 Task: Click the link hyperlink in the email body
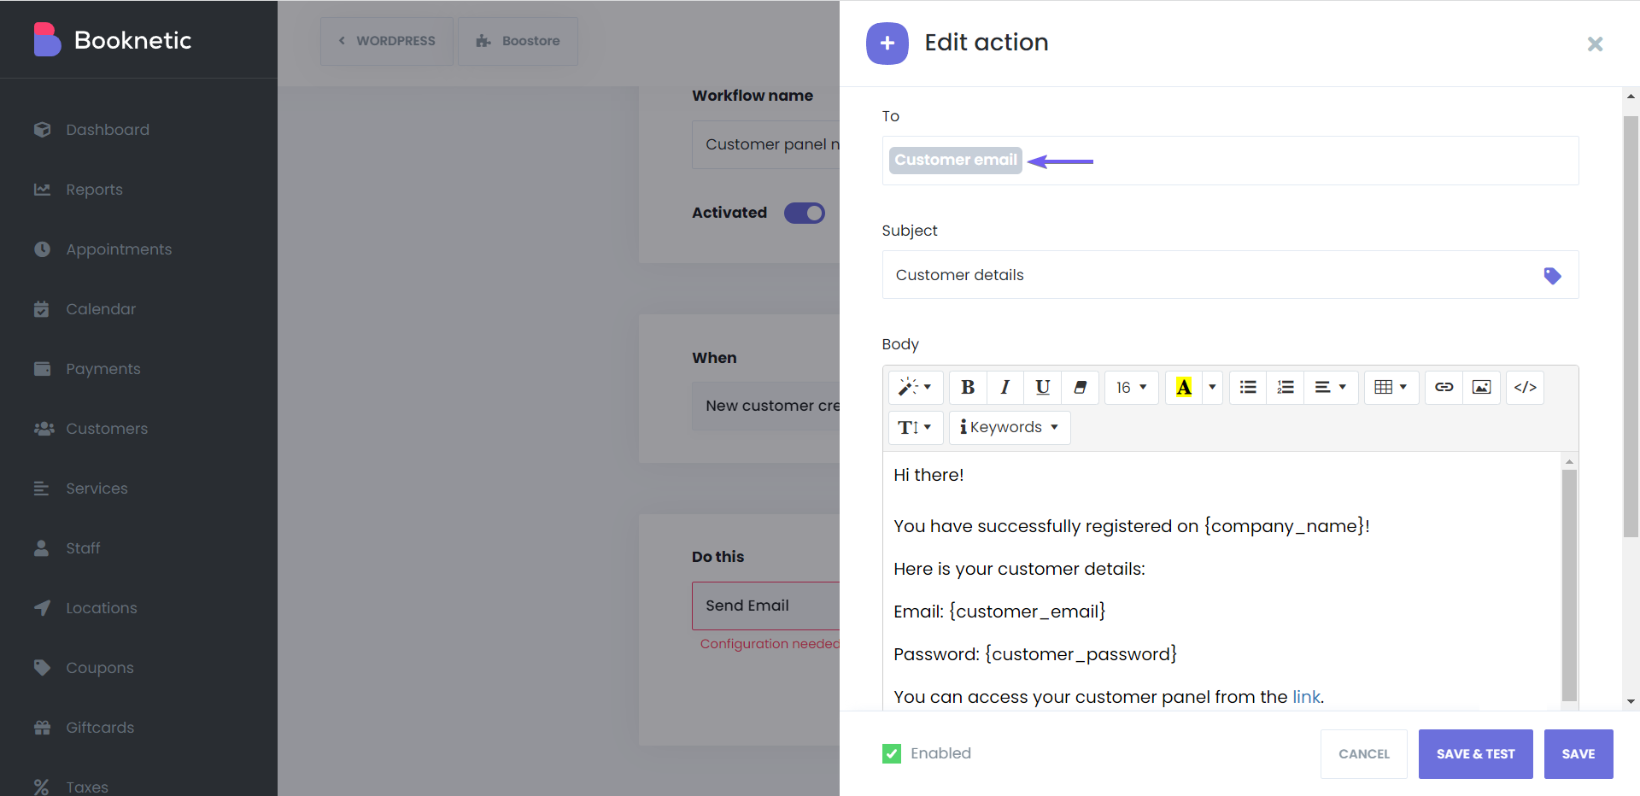pos(1305,696)
